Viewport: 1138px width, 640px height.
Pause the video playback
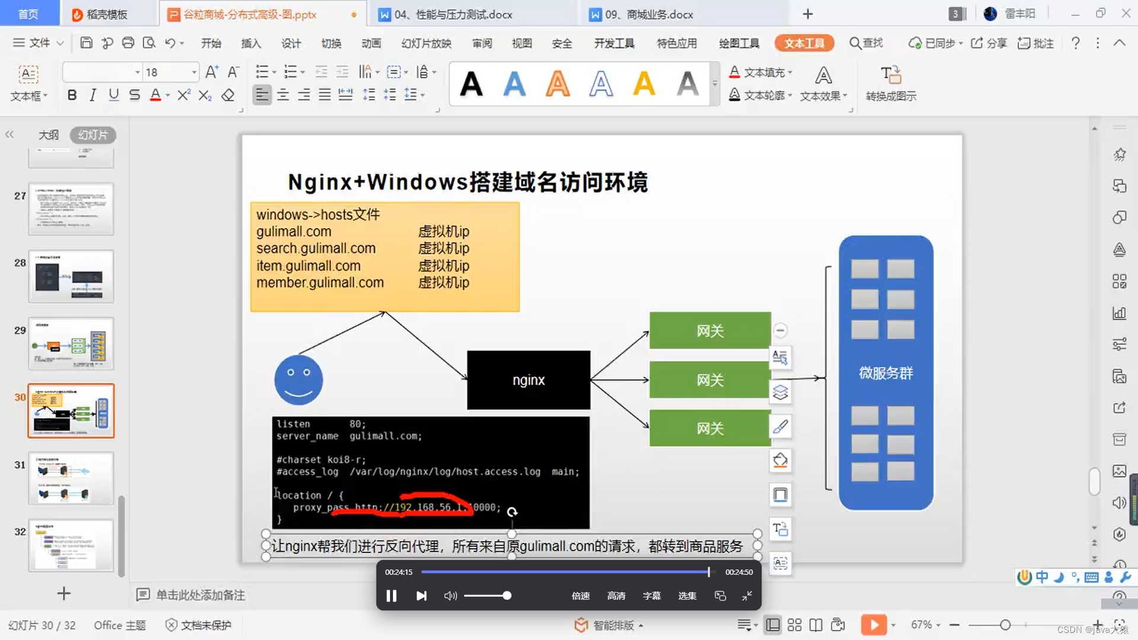[x=391, y=596]
